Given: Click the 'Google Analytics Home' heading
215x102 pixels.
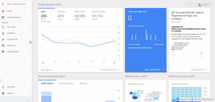Looking at the screenshot, I should pos(50,5).
